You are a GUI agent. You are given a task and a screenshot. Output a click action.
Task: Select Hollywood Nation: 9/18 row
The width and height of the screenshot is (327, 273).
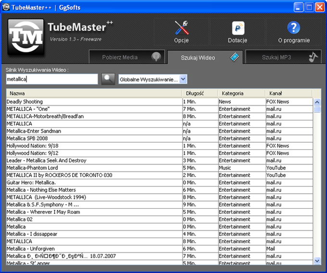[160, 146]
